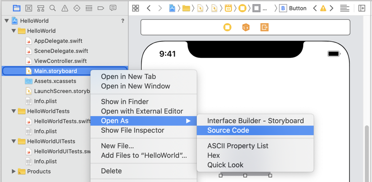Click the Exit icon in scene dock
This screenshot has height=182, width=372.
click(x=264, y=27)
